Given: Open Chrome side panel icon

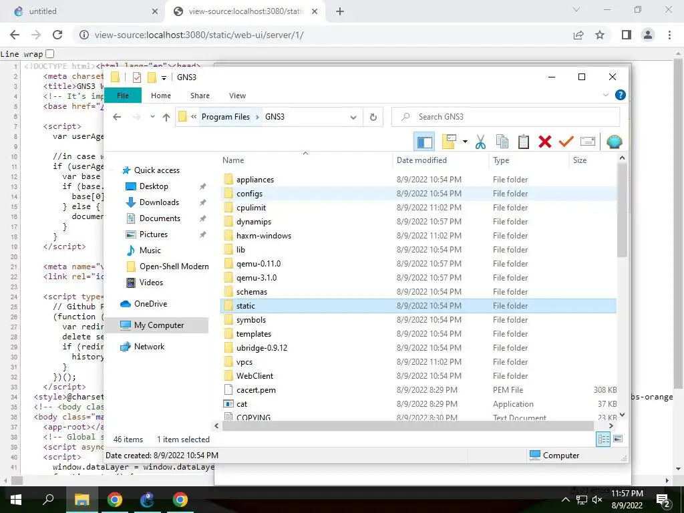Looking at the screenshot, I should tap(627, 35).
